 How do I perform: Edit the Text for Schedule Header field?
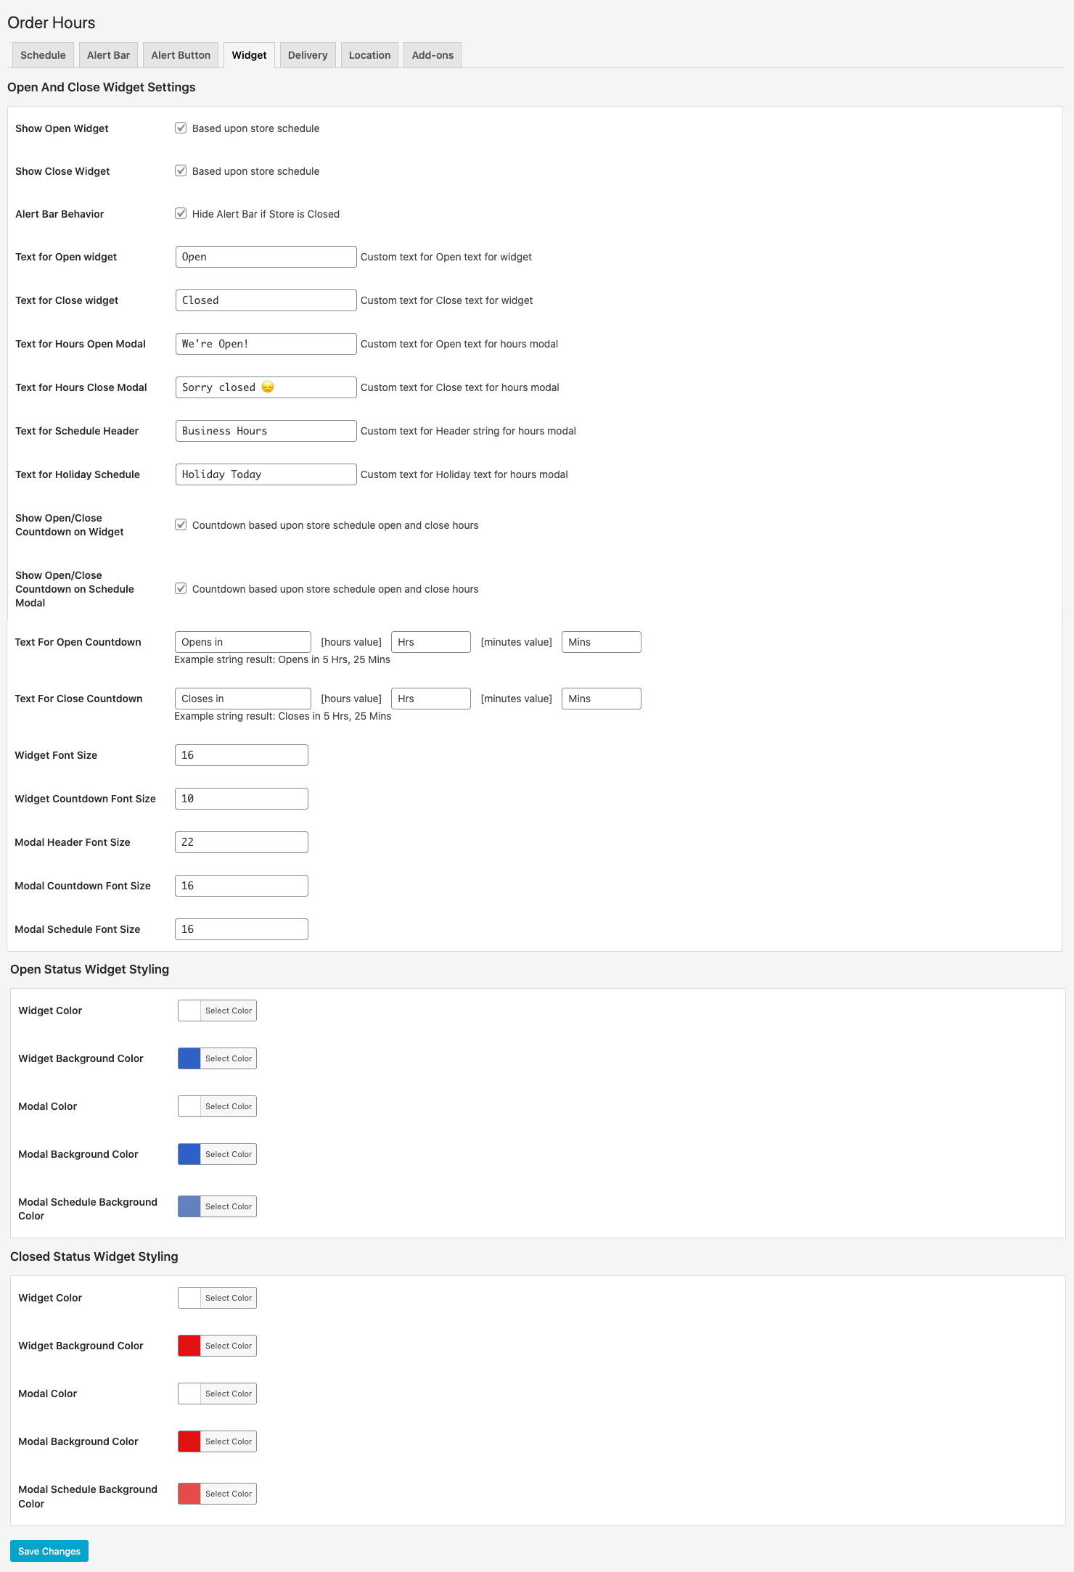[266, 431]
